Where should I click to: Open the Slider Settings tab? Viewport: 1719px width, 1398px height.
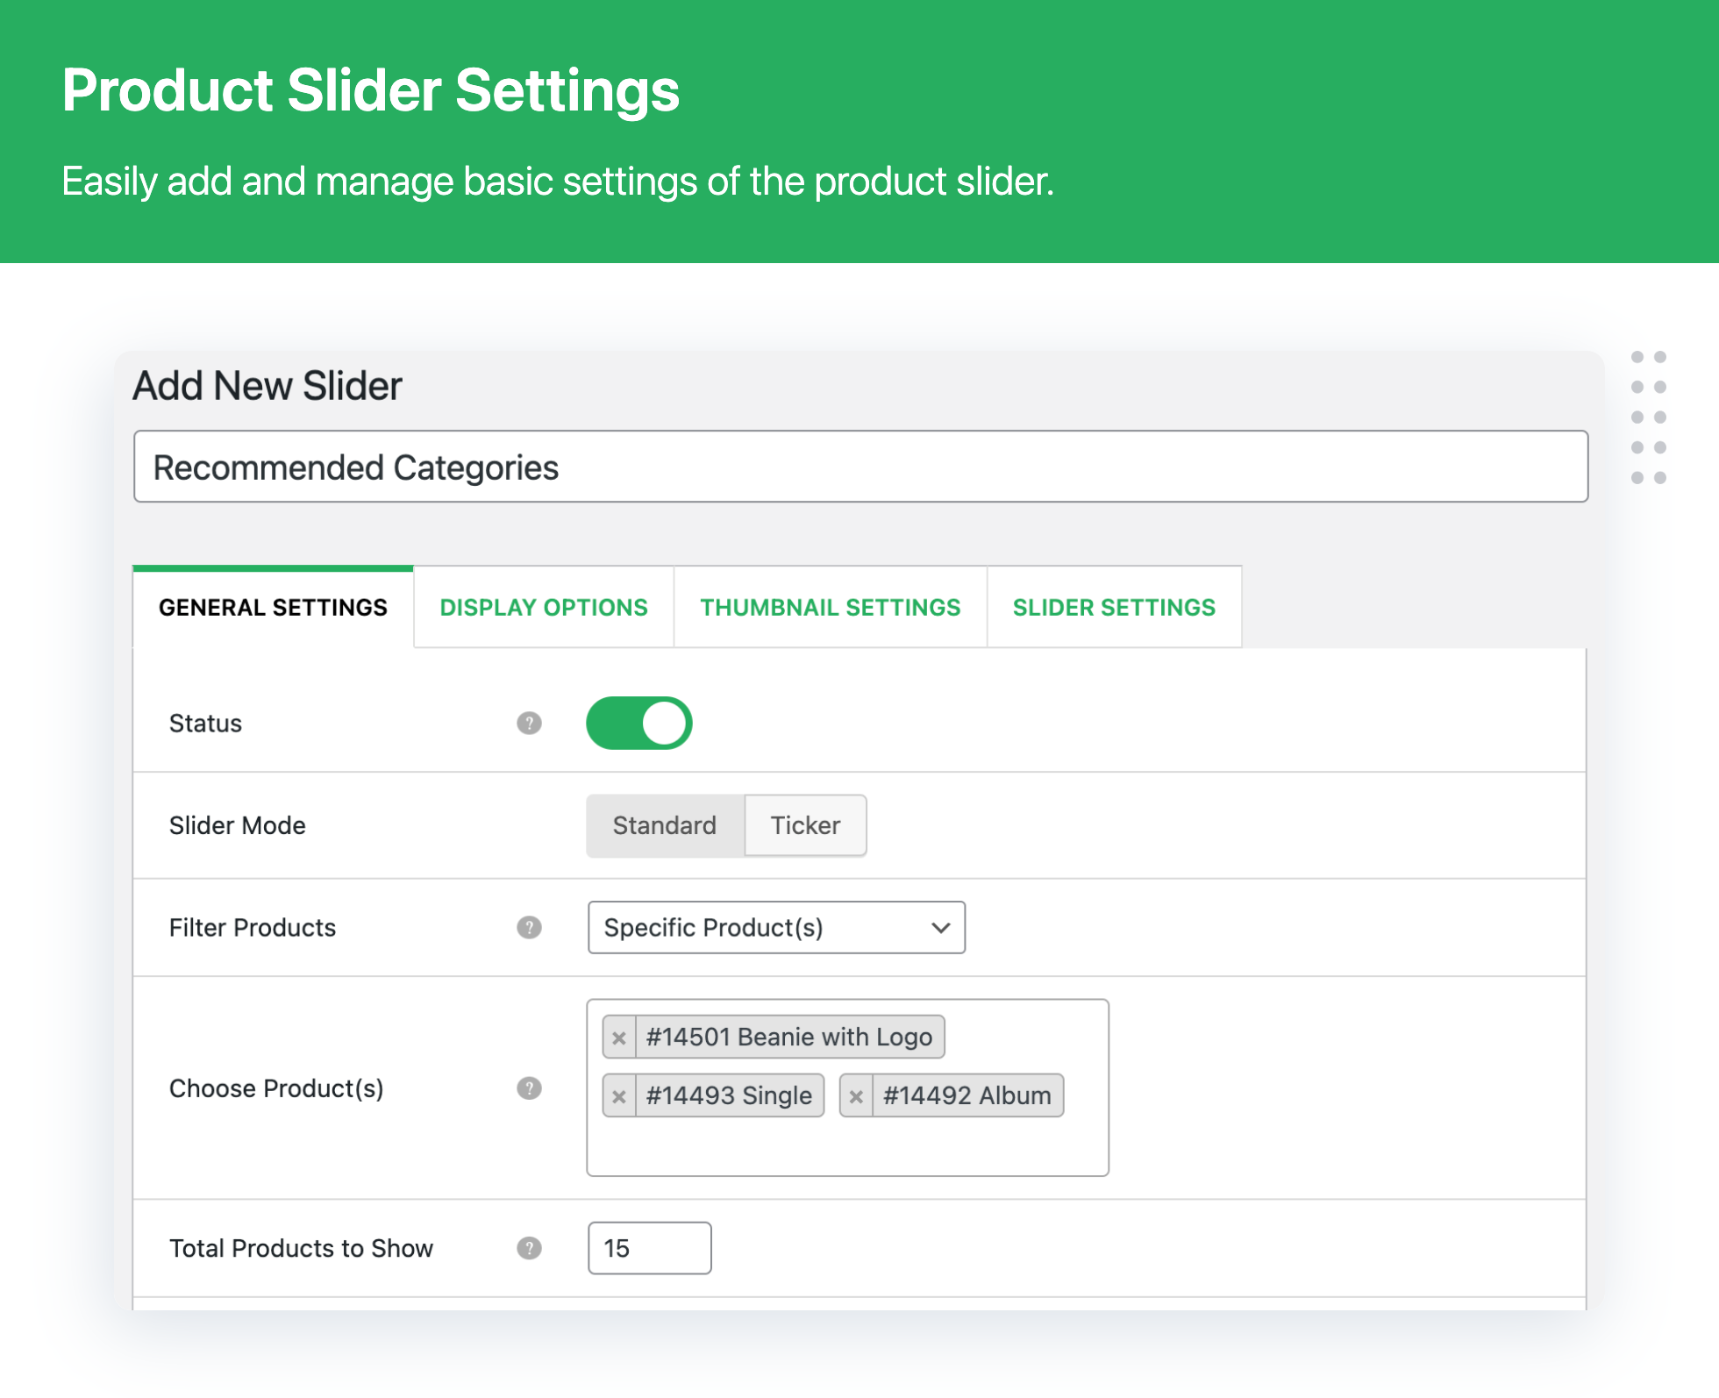[1114, 607]
